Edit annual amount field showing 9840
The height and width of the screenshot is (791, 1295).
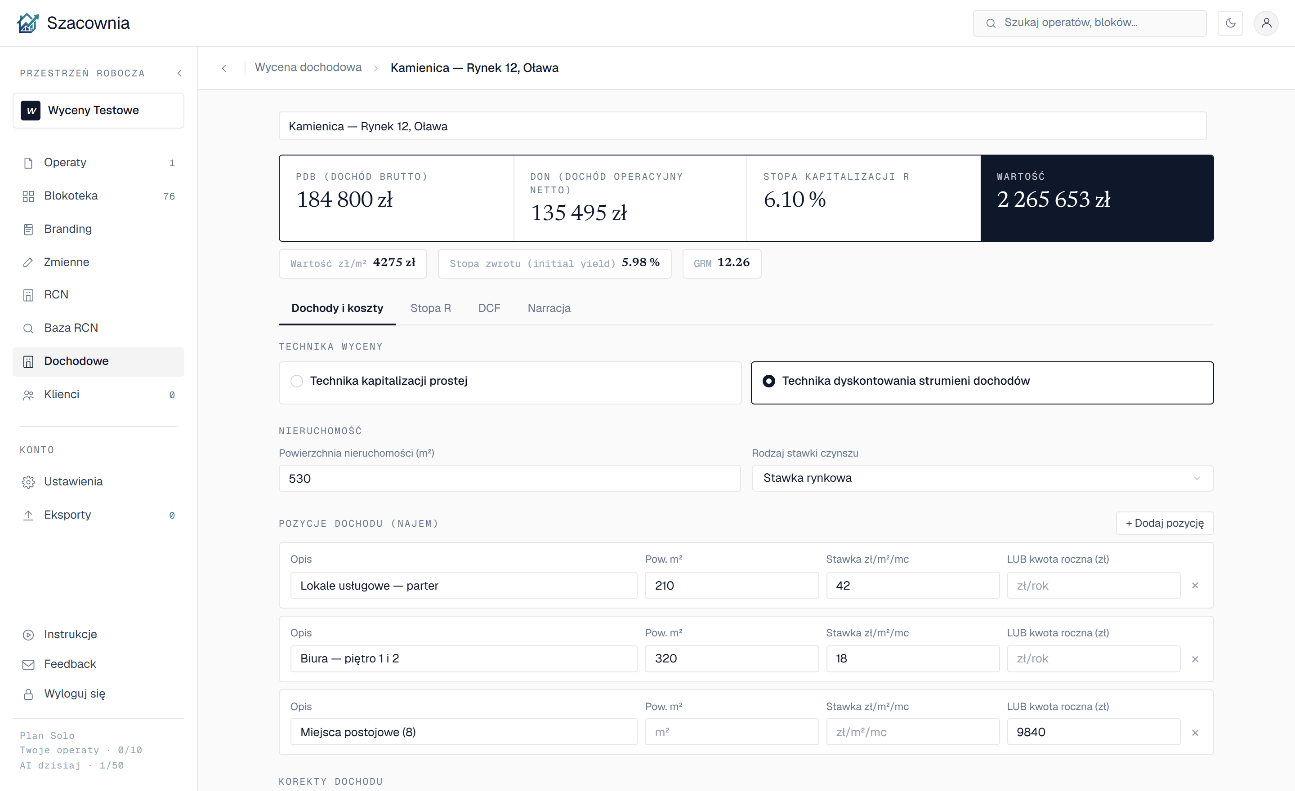1093,732
